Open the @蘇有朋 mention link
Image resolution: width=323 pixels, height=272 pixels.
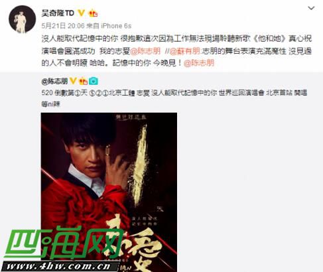[x=184, y=51]
